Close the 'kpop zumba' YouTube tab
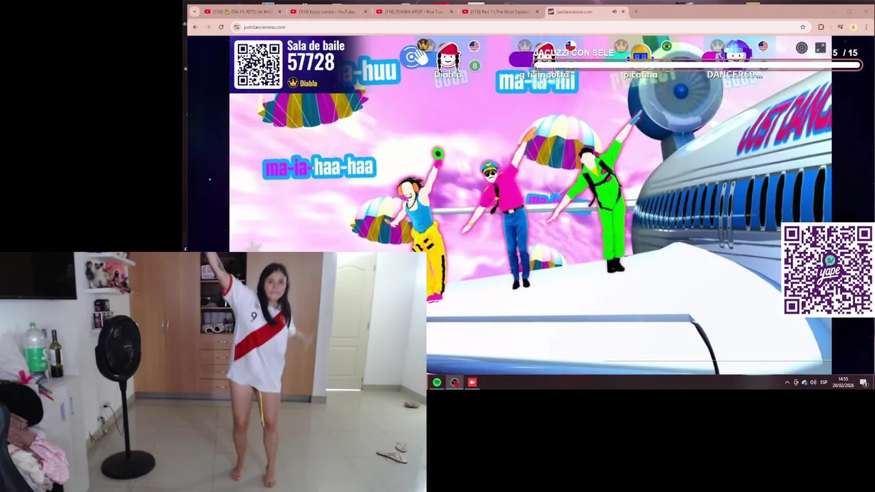Viewport: 875px width, 492px height. point(365,12)
